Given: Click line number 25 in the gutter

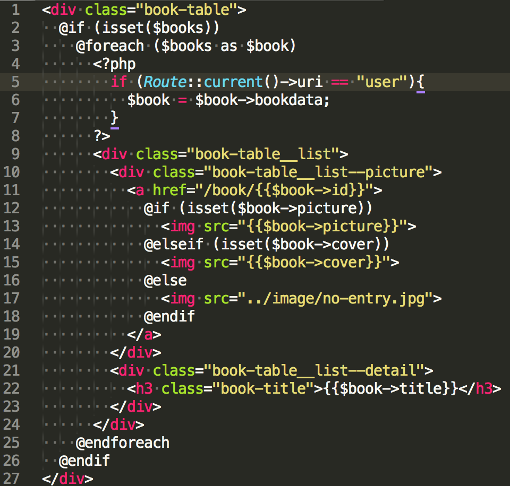Looking at the screenshot, I should [x=12, y=443].
